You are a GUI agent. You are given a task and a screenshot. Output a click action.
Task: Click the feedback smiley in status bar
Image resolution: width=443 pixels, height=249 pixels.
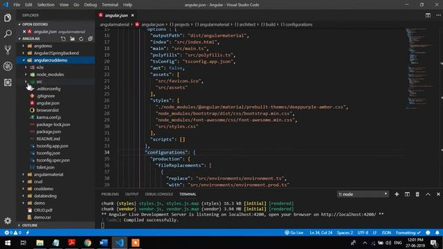[x=428, y=232]
